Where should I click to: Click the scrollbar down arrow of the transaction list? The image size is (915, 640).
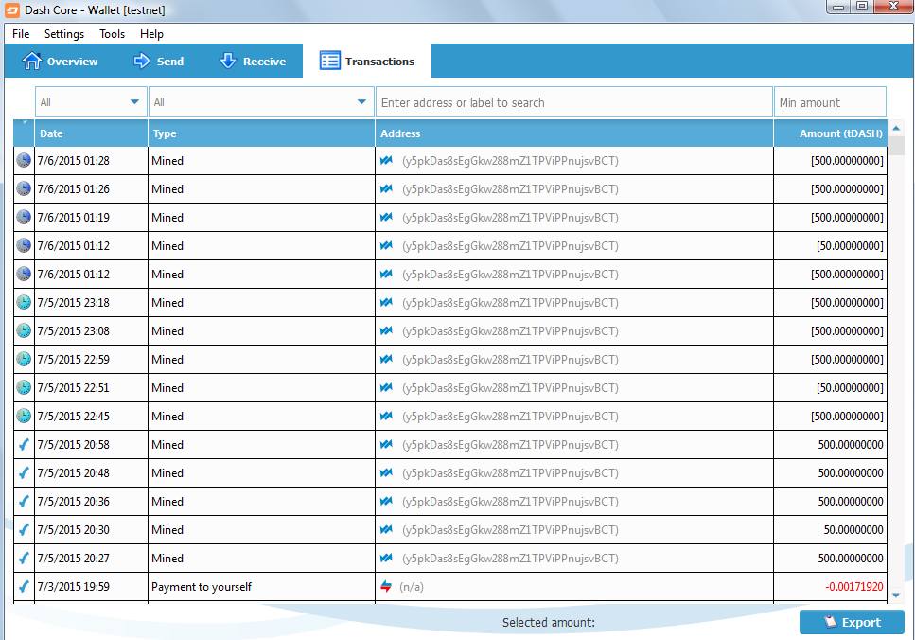click(x=896, y=596)
